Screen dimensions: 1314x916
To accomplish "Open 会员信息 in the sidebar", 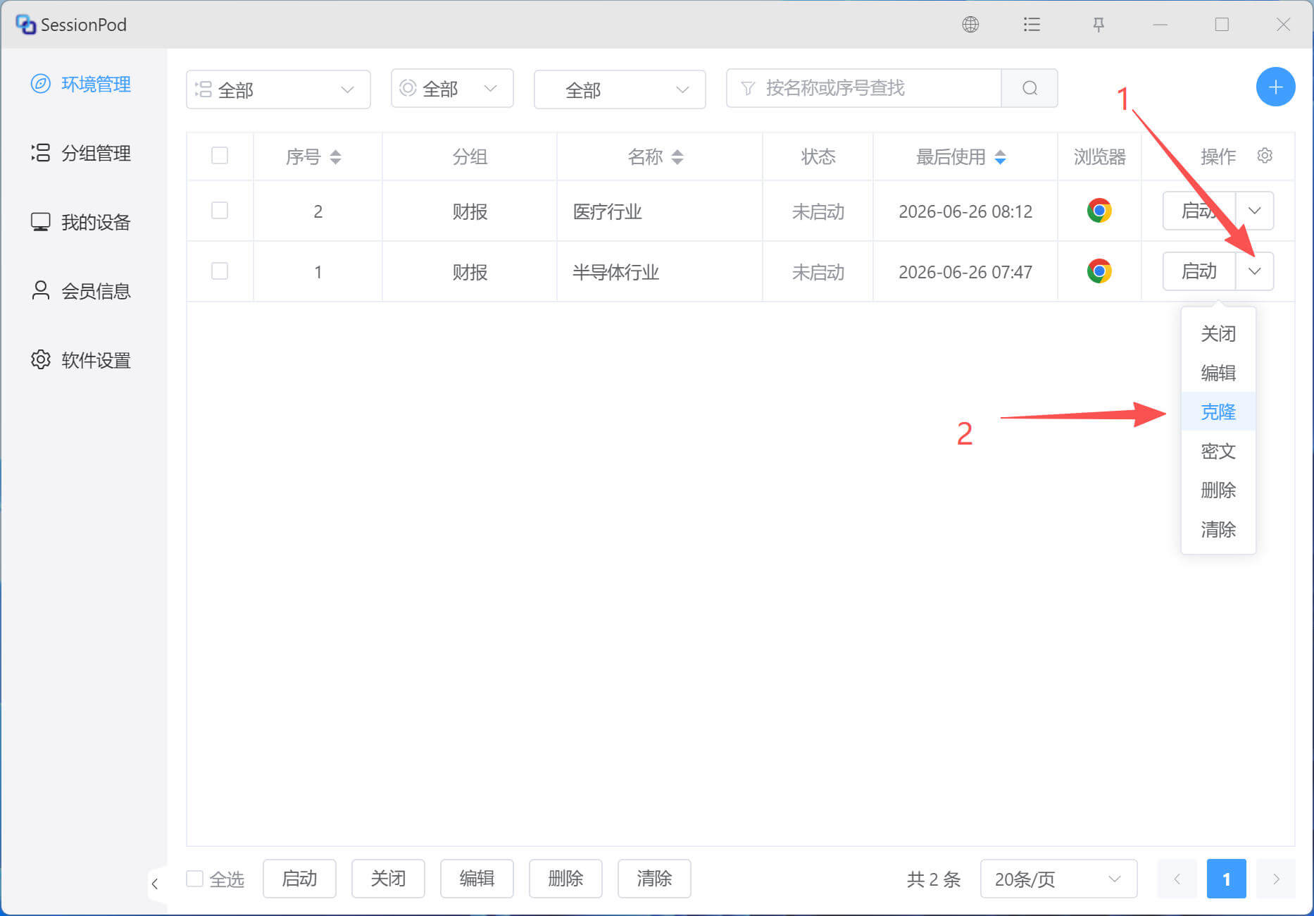I will click(82, 291).
